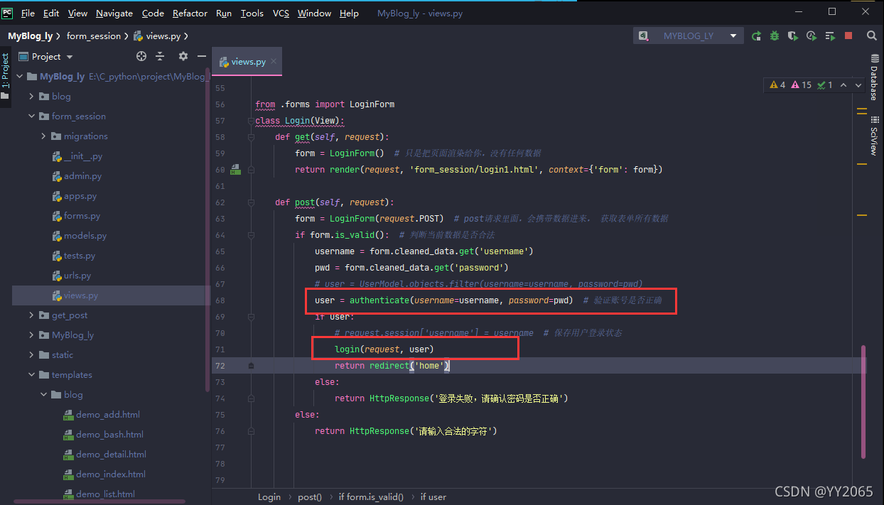Screen dimensions: 884x505
Task: Click the weak warnings count 15
Action: [801, 85]
